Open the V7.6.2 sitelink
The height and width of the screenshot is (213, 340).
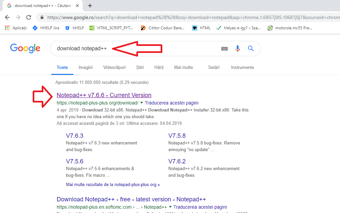(x=177, y=161)
